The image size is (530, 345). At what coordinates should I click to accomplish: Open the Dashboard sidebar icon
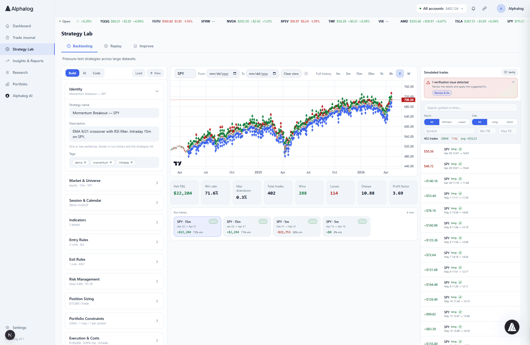[7, 26]
